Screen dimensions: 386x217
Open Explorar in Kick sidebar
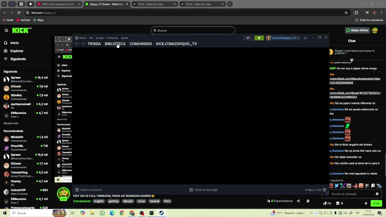pyautogui.click(x=14, y=51)
